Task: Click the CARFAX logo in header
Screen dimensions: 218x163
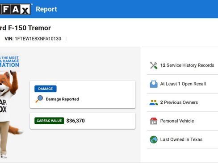Action: tap(15, 9)
